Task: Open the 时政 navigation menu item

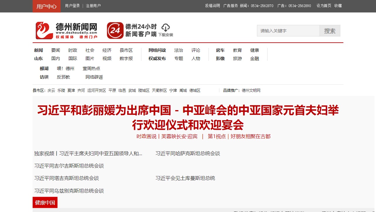Action: pyautogui.click(x=73, y=50)
